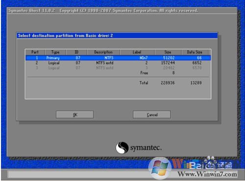Image resolution: width=245 pixels, height=181 pixels.
Task: Click the Windows flag logo watermark
Action: (x=160, y=168)
